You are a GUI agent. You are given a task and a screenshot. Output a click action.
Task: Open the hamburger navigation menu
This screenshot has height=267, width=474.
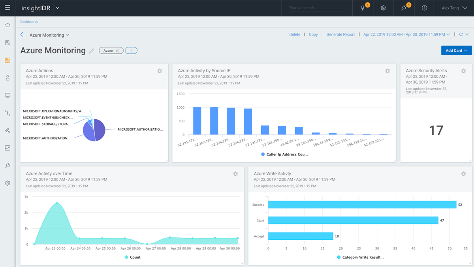point(8,8)
